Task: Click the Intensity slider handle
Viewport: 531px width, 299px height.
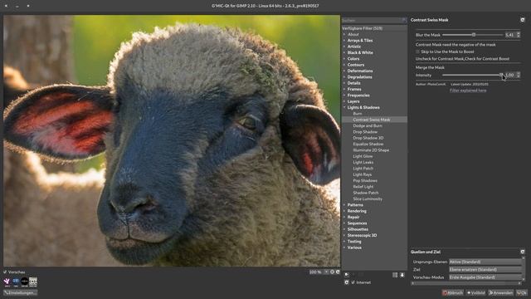Action: (501, 75)
